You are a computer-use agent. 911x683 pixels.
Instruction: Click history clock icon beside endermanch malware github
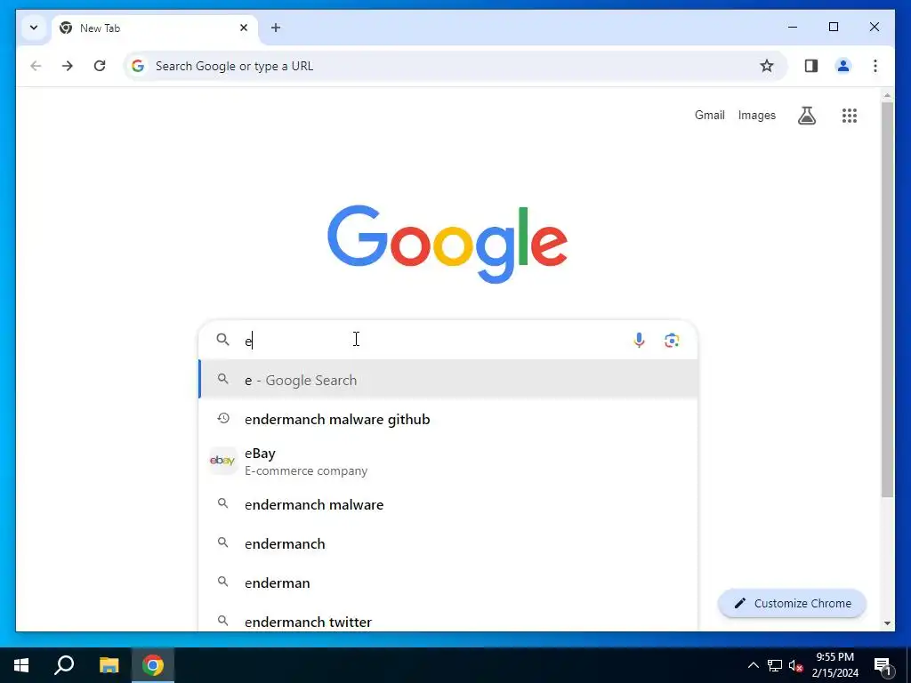click(x=223, y=418)
